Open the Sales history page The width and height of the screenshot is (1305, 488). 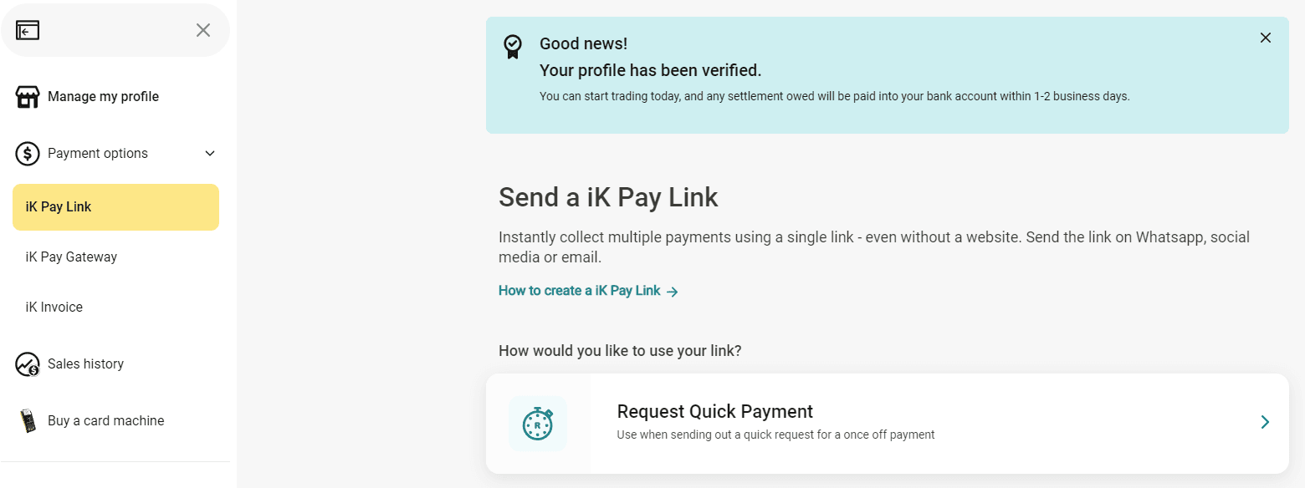click(x=85, y=364)
